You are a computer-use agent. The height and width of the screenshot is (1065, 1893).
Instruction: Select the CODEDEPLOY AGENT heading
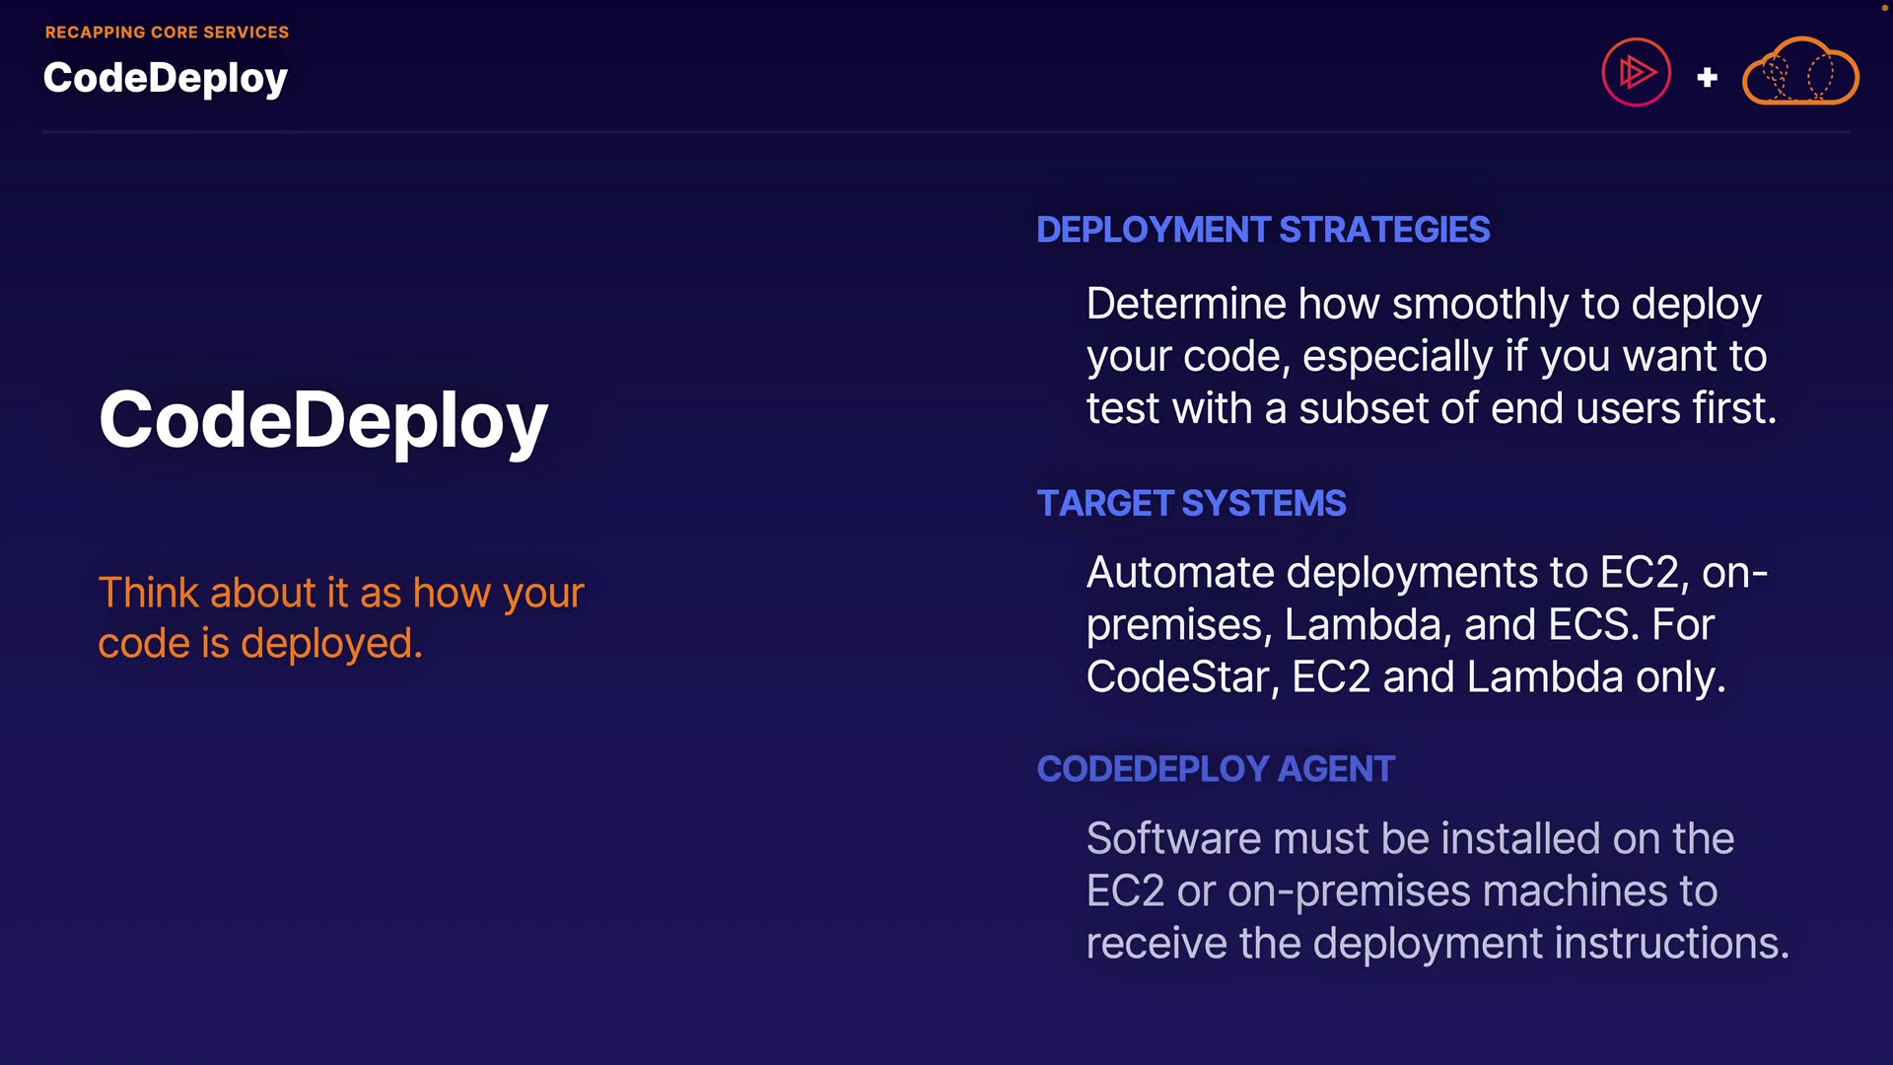(1215, 769)
